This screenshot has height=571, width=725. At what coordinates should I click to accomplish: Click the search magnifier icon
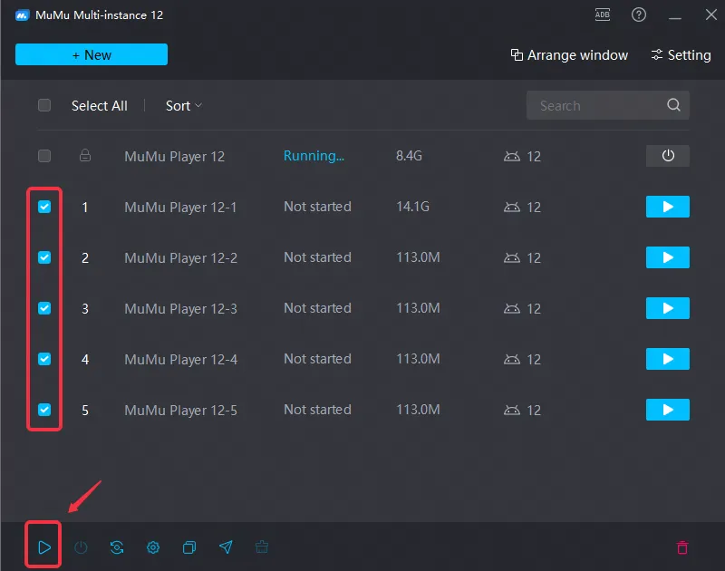pyautogui.click(x=673, y=105)
